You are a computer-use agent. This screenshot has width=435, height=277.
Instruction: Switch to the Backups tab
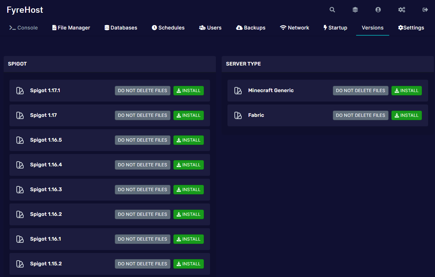point(251,28)
